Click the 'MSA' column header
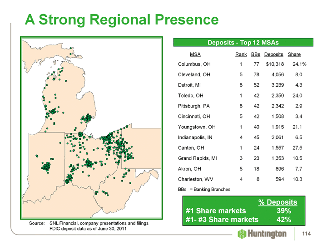This screenshot has height=245, width=327. click(x=195, y=54)
